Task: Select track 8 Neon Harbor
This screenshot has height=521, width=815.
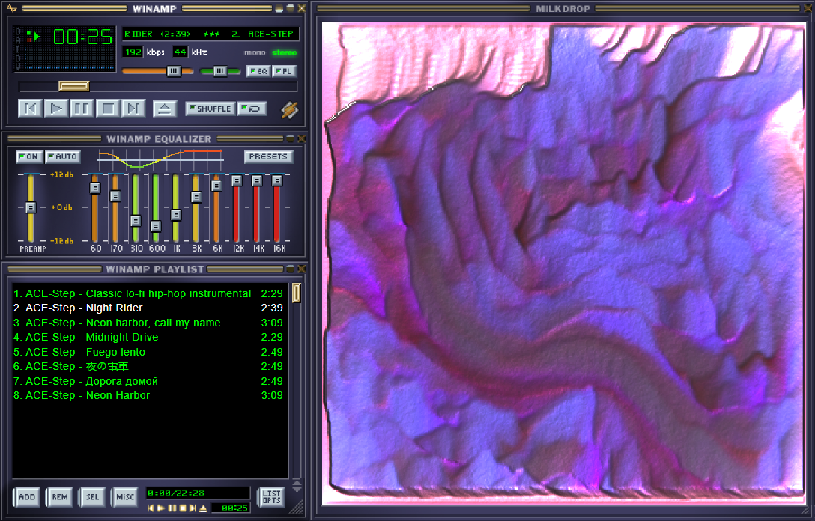Action: [148, 395]
